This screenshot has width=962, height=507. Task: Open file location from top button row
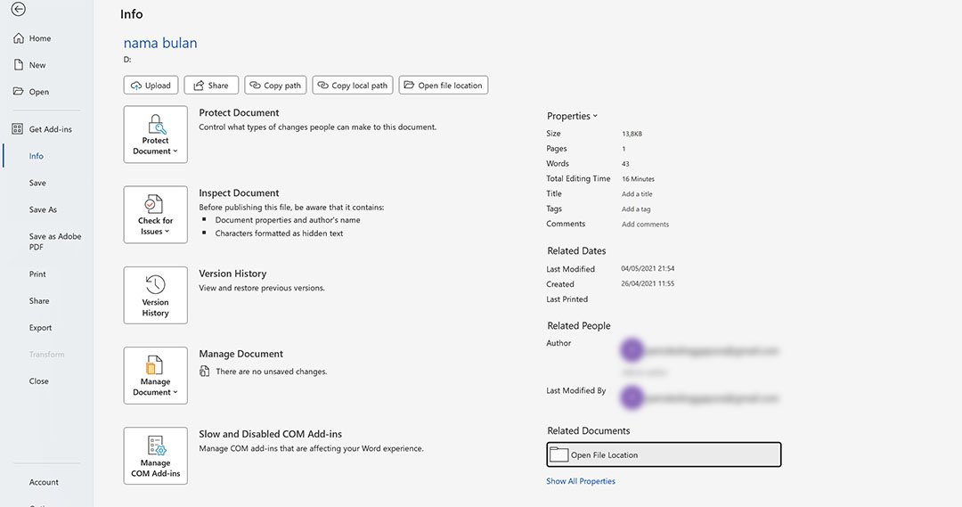pyautogui.click(x=443, y=86)
